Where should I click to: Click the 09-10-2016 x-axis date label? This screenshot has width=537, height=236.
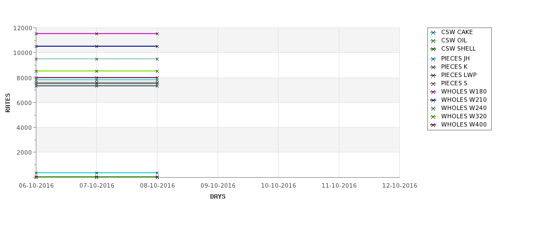pyautogui.click(x=218, y=186)
